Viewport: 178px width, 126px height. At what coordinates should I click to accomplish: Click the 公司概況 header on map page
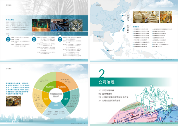tap(98, 5)
